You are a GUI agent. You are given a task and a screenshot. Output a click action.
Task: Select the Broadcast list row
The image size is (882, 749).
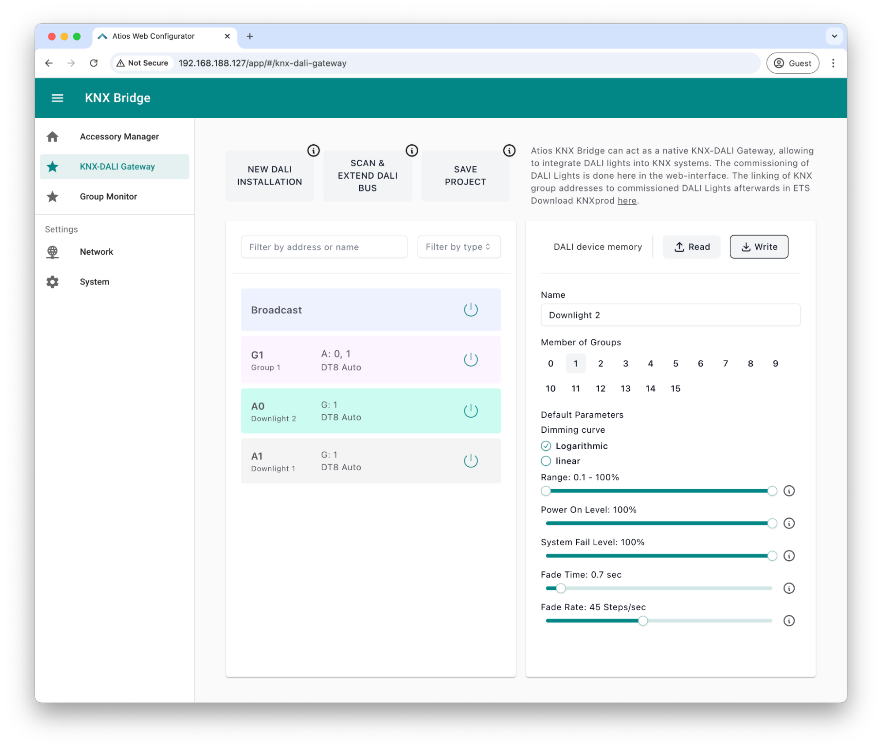point(371,310)
